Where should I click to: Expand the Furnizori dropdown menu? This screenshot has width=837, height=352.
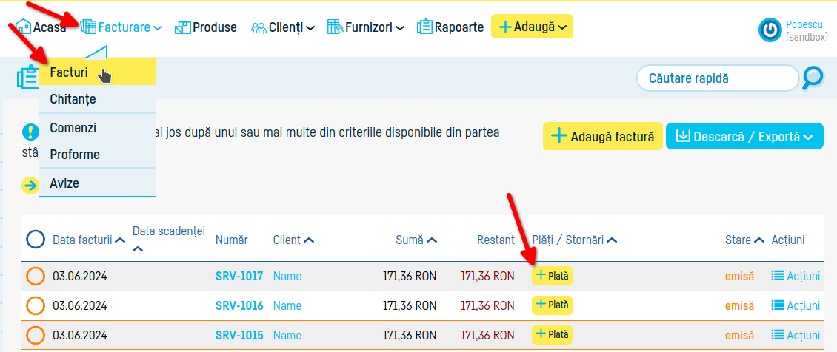click(x=366, y=27)
